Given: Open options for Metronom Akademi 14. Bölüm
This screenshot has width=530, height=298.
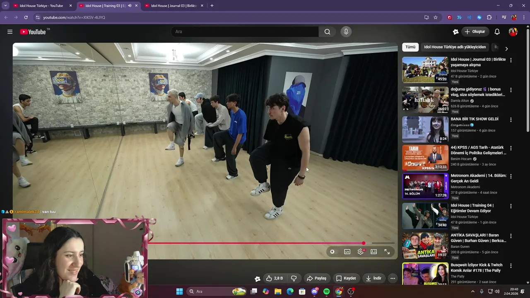Looking at the screenshot, I should 511,176.
